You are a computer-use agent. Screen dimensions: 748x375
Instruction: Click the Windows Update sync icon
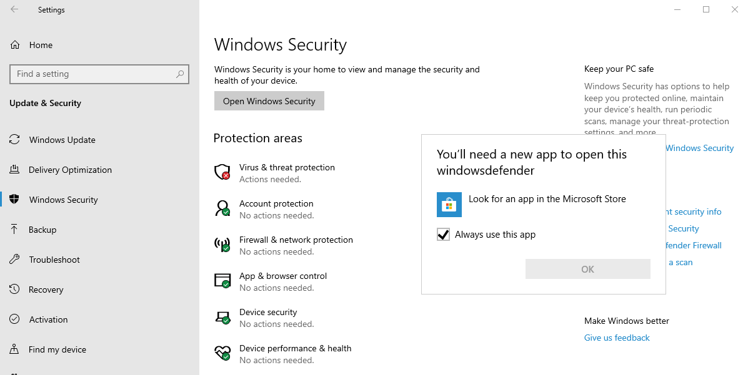tap(14, 140)
